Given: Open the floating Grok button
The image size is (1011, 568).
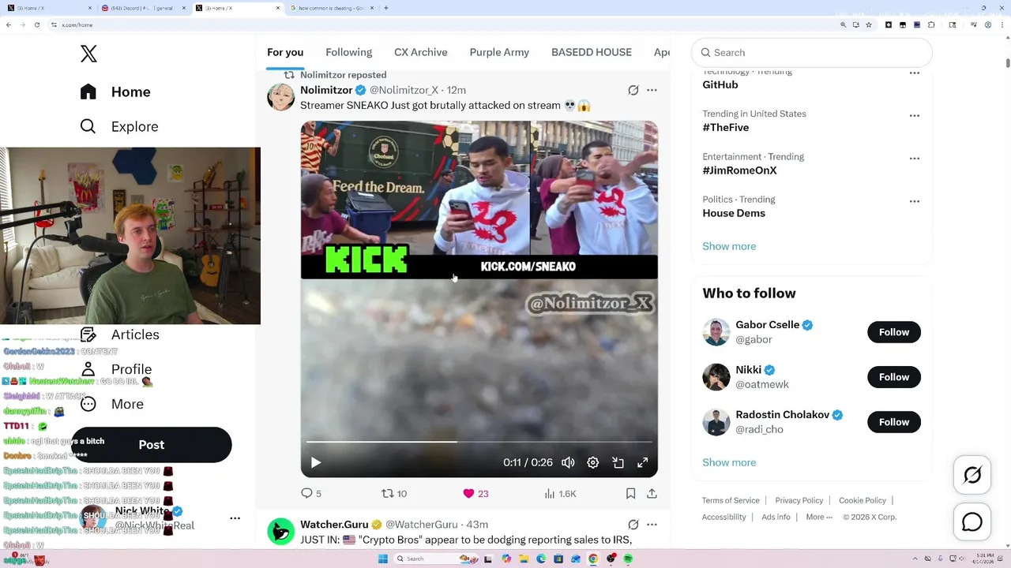Looking at the screenshot, I should click(x=972, y=475).
